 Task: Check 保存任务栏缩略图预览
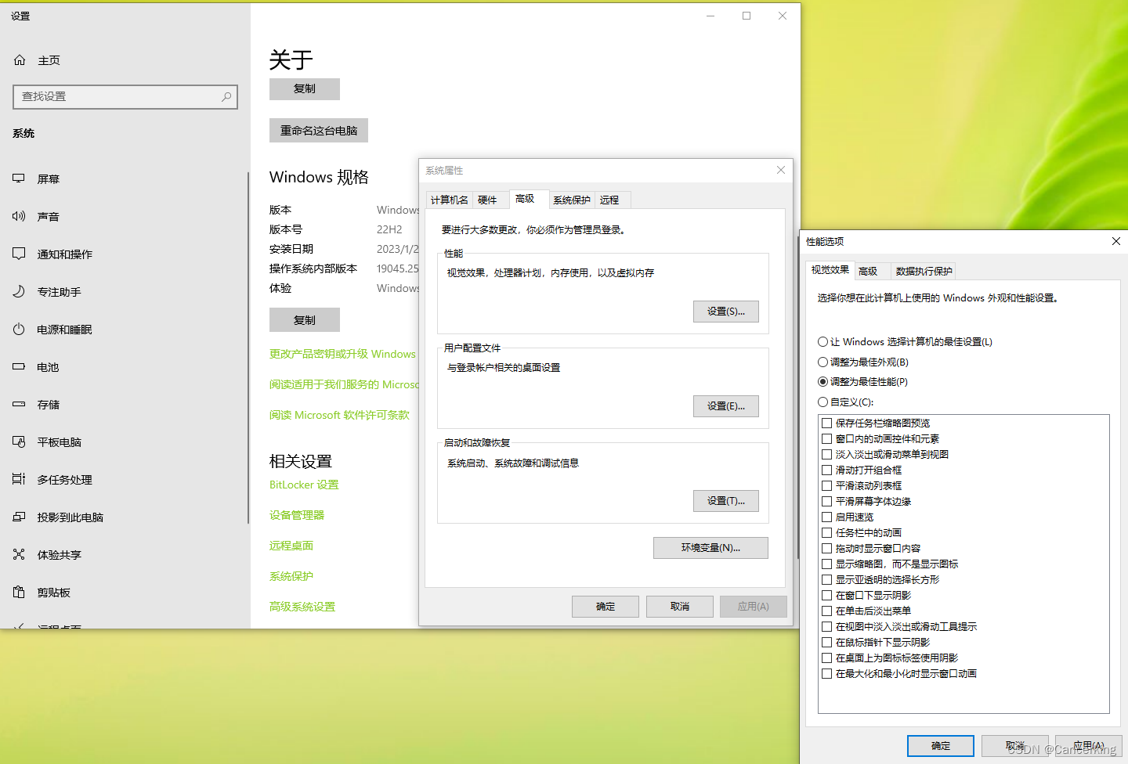tap(827, 423)
